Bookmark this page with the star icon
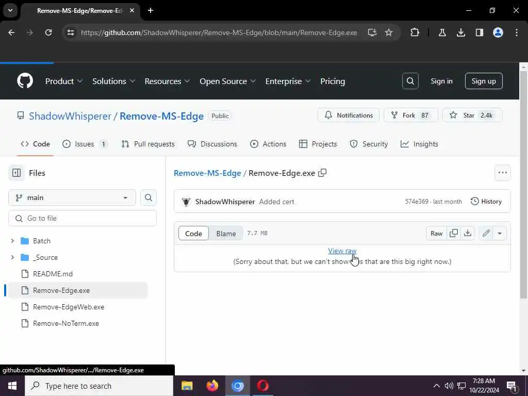The height and width of the screenshot is (396, 528). point(389,32)
